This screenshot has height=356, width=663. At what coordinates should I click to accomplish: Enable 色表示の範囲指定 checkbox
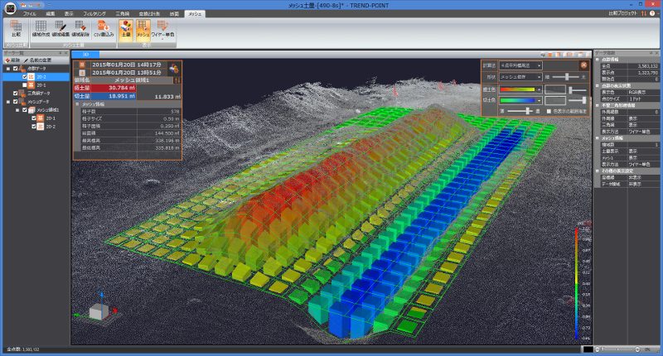pos(549,112)
